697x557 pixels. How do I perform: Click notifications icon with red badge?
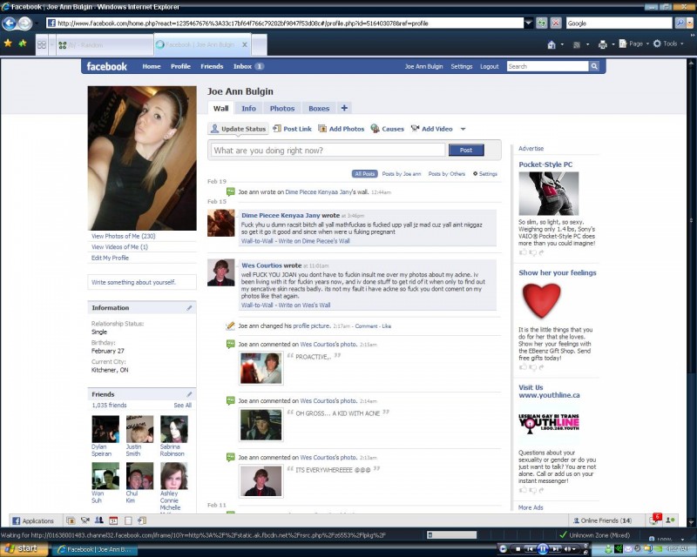655,520
